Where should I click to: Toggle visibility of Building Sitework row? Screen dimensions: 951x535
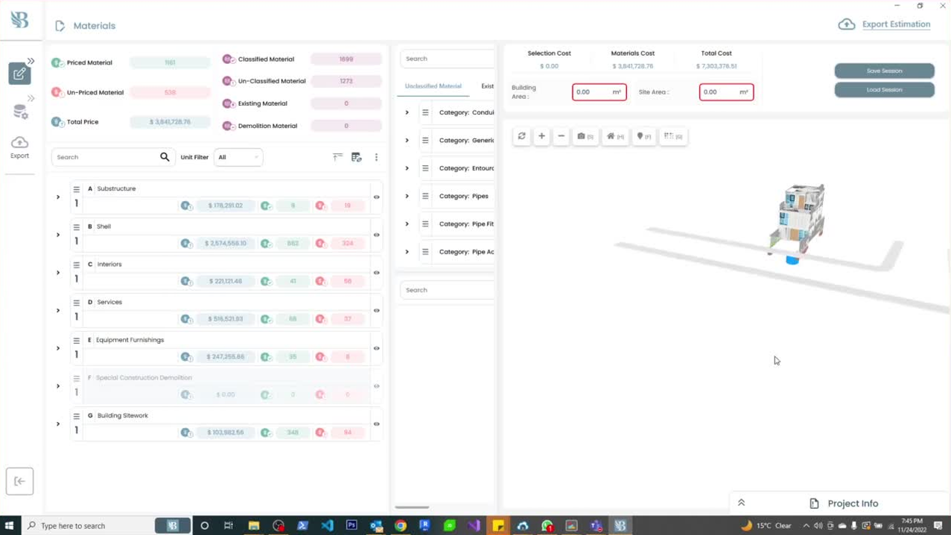[376, 424]
